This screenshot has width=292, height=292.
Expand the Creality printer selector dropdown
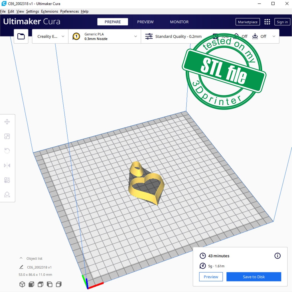pyautogui.click(x=50, y=36)
